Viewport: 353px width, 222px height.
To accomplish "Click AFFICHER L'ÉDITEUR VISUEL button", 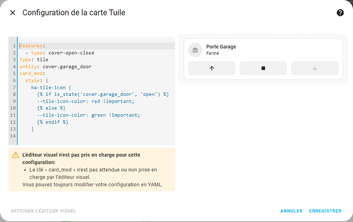I will 43,211.
